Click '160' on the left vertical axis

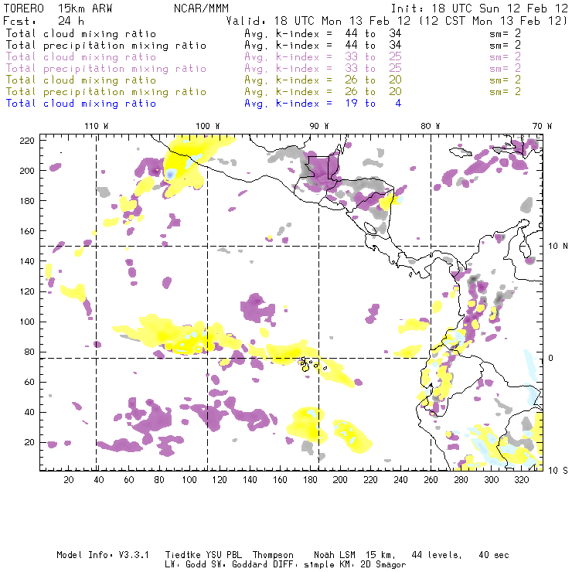(27, 231)
